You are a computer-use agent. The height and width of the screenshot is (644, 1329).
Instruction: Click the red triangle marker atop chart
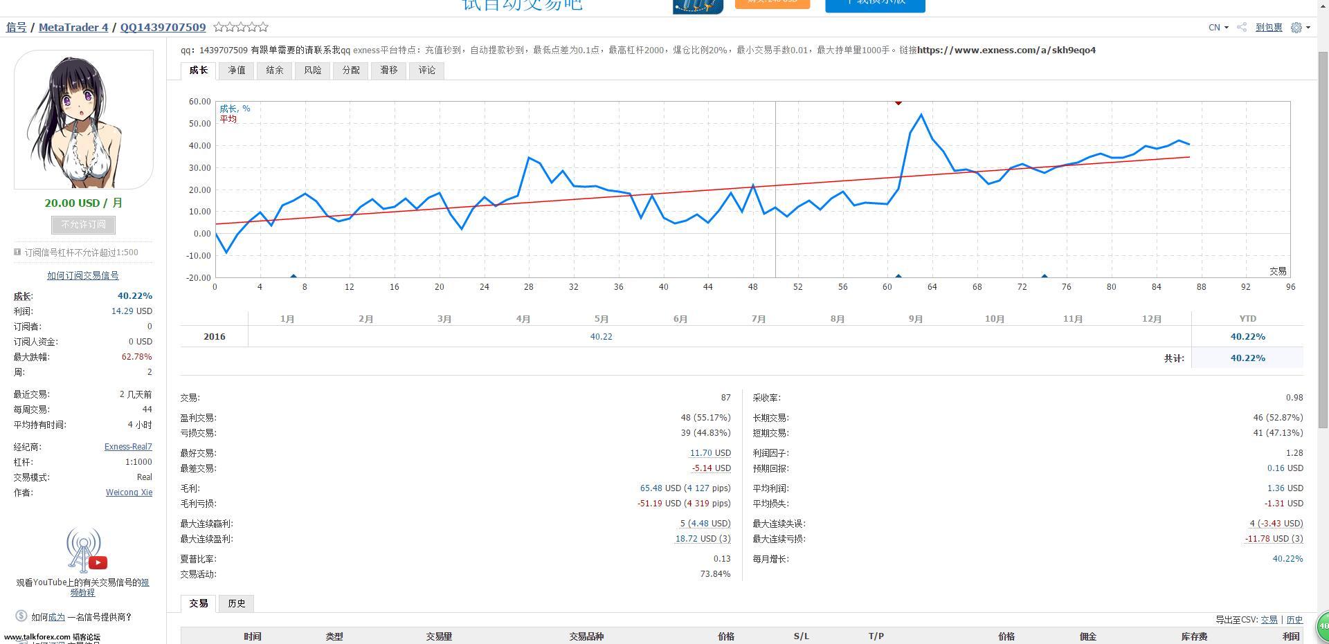898,103
